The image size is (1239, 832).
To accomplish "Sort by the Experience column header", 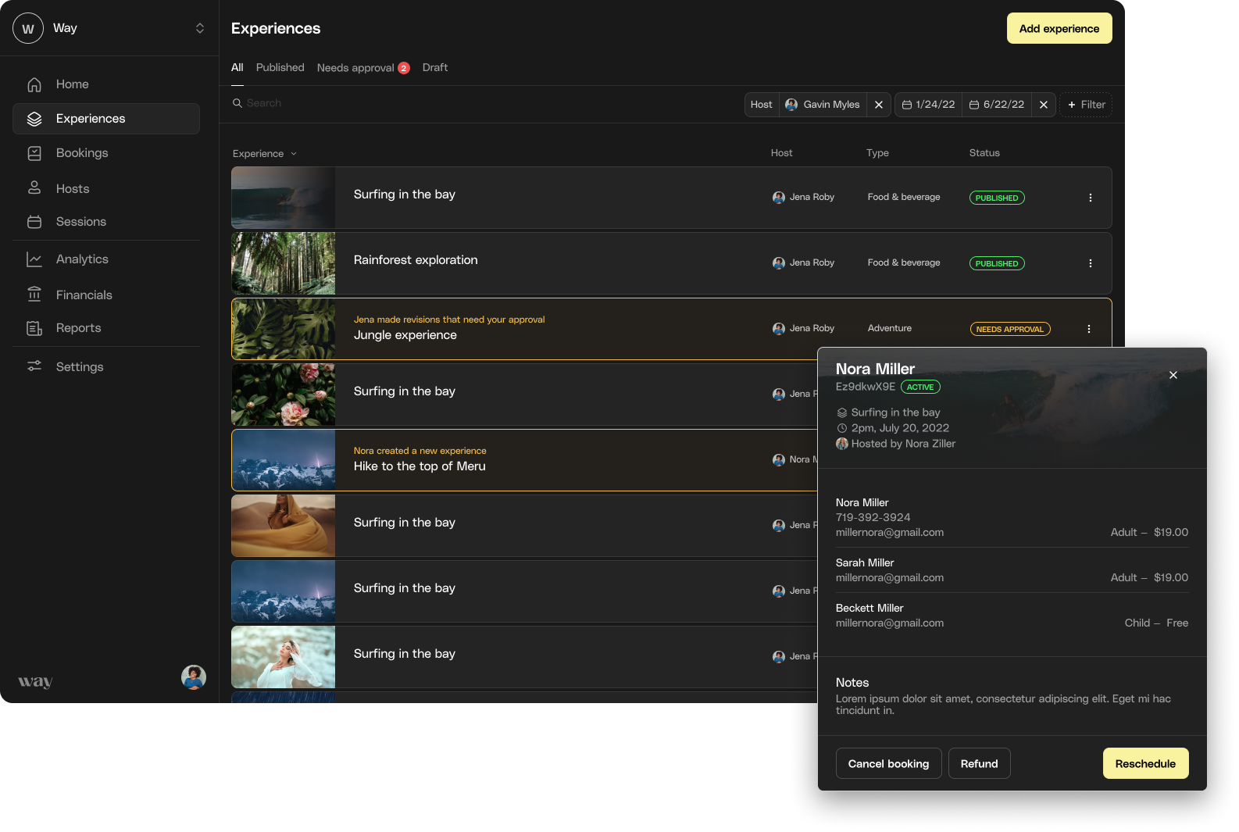I will coord(265,154).
